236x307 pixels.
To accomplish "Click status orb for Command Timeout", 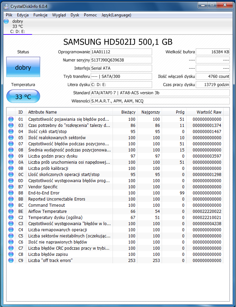I will click(11, 205).
